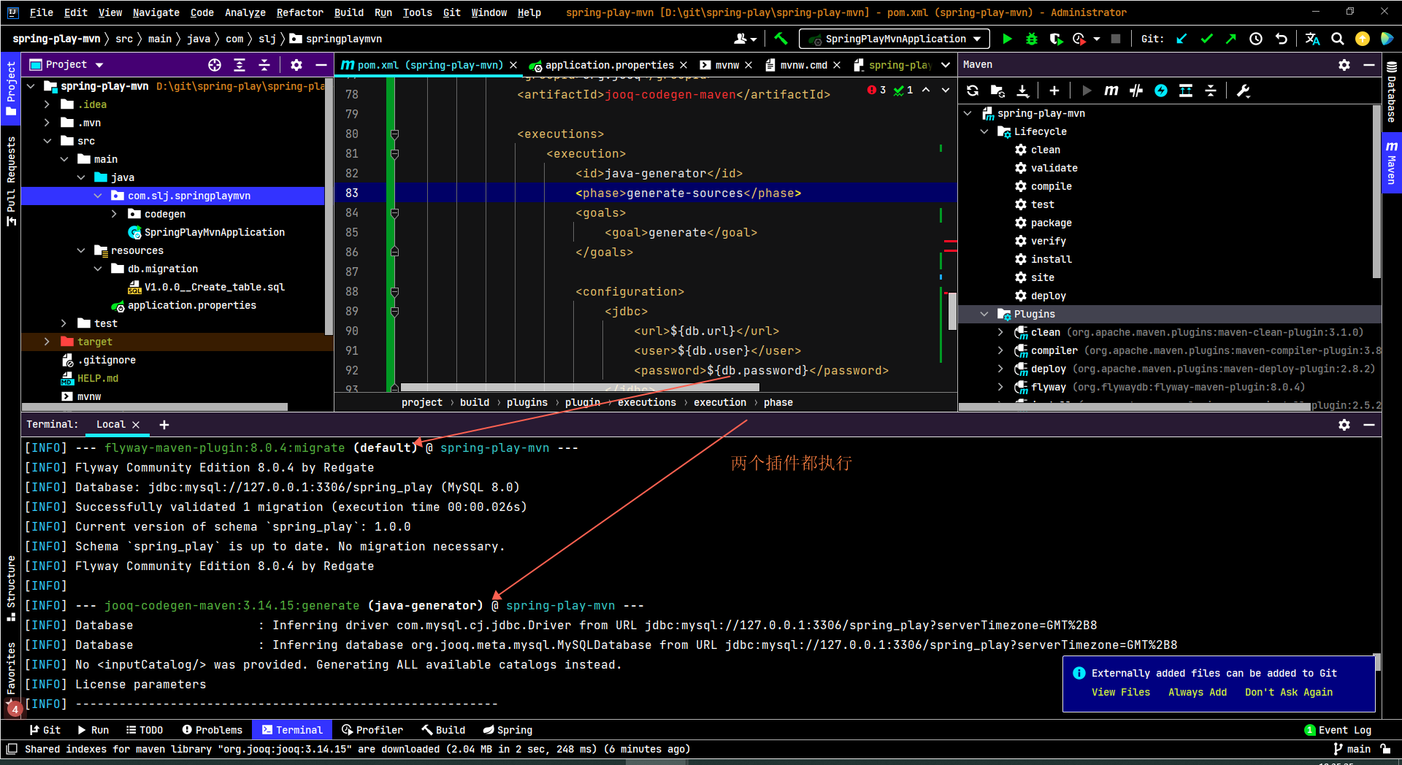The width and height of the screenshot is (1402, 765).
Task: Switch to mvnw.cmd editor tab
Action: (x=803, y=65)
